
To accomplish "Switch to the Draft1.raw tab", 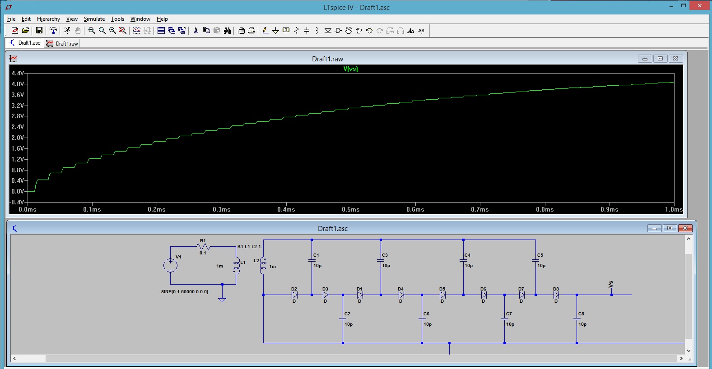I will coord(63,43).
